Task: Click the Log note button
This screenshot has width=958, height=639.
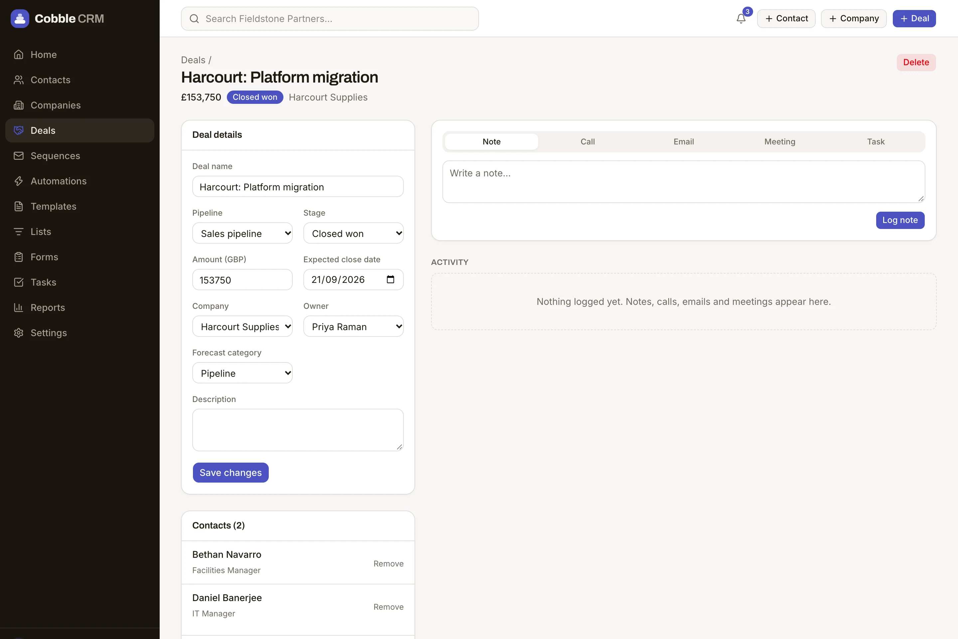Action: pyautogui.click(x=900, y=220)
